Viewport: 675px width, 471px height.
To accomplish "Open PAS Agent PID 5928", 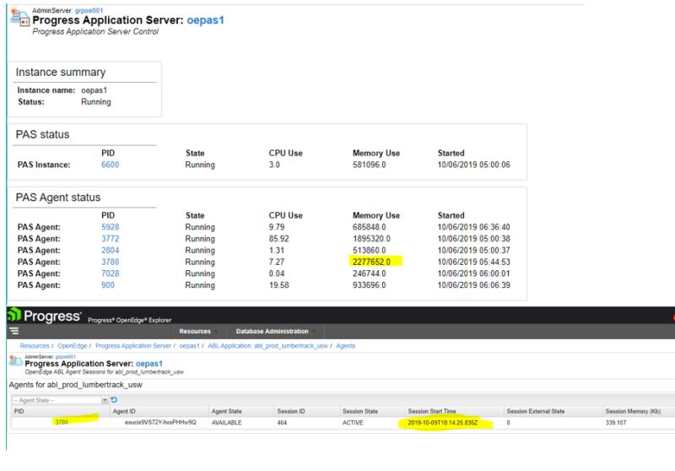I will click(111, 227).
